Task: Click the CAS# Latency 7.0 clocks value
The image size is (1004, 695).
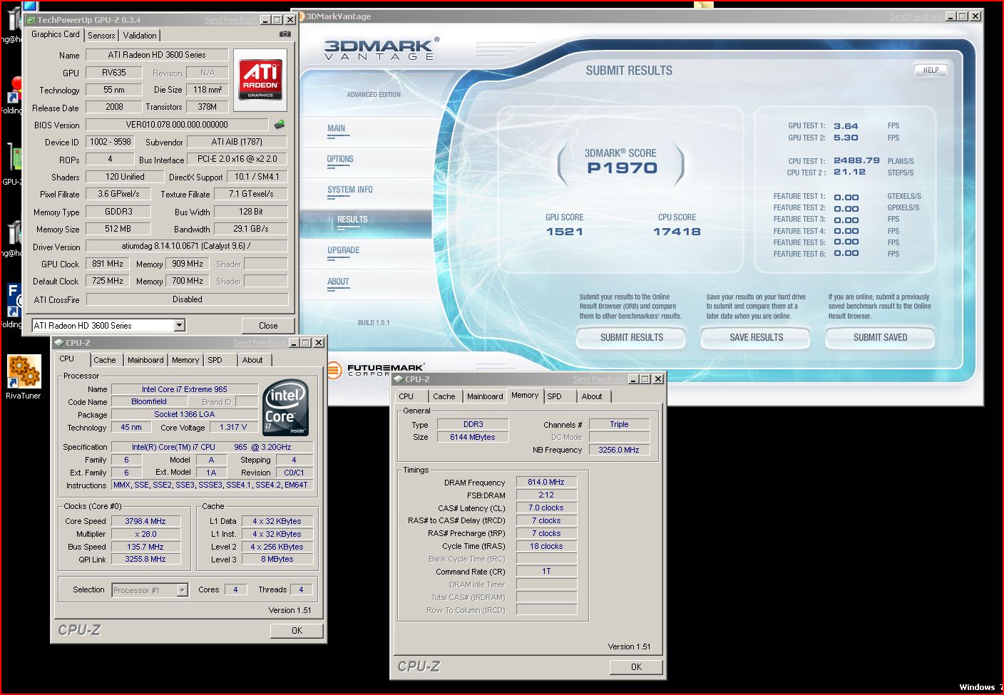Action: (x=546, y=508)
